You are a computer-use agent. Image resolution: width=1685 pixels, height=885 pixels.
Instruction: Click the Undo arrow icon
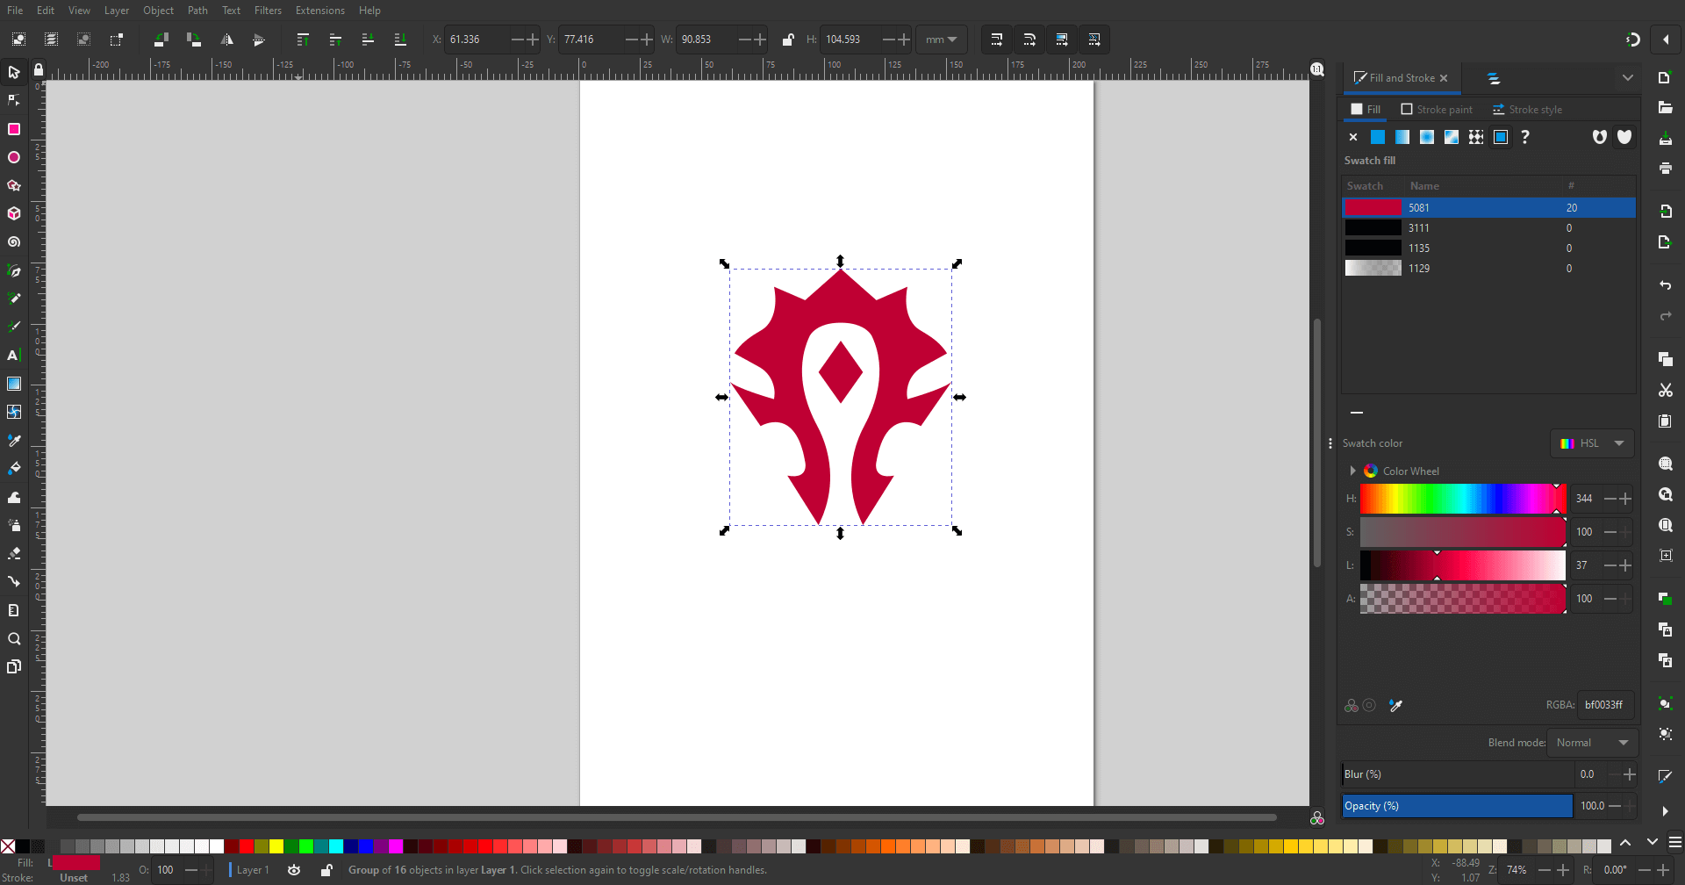pos(1665,285)
